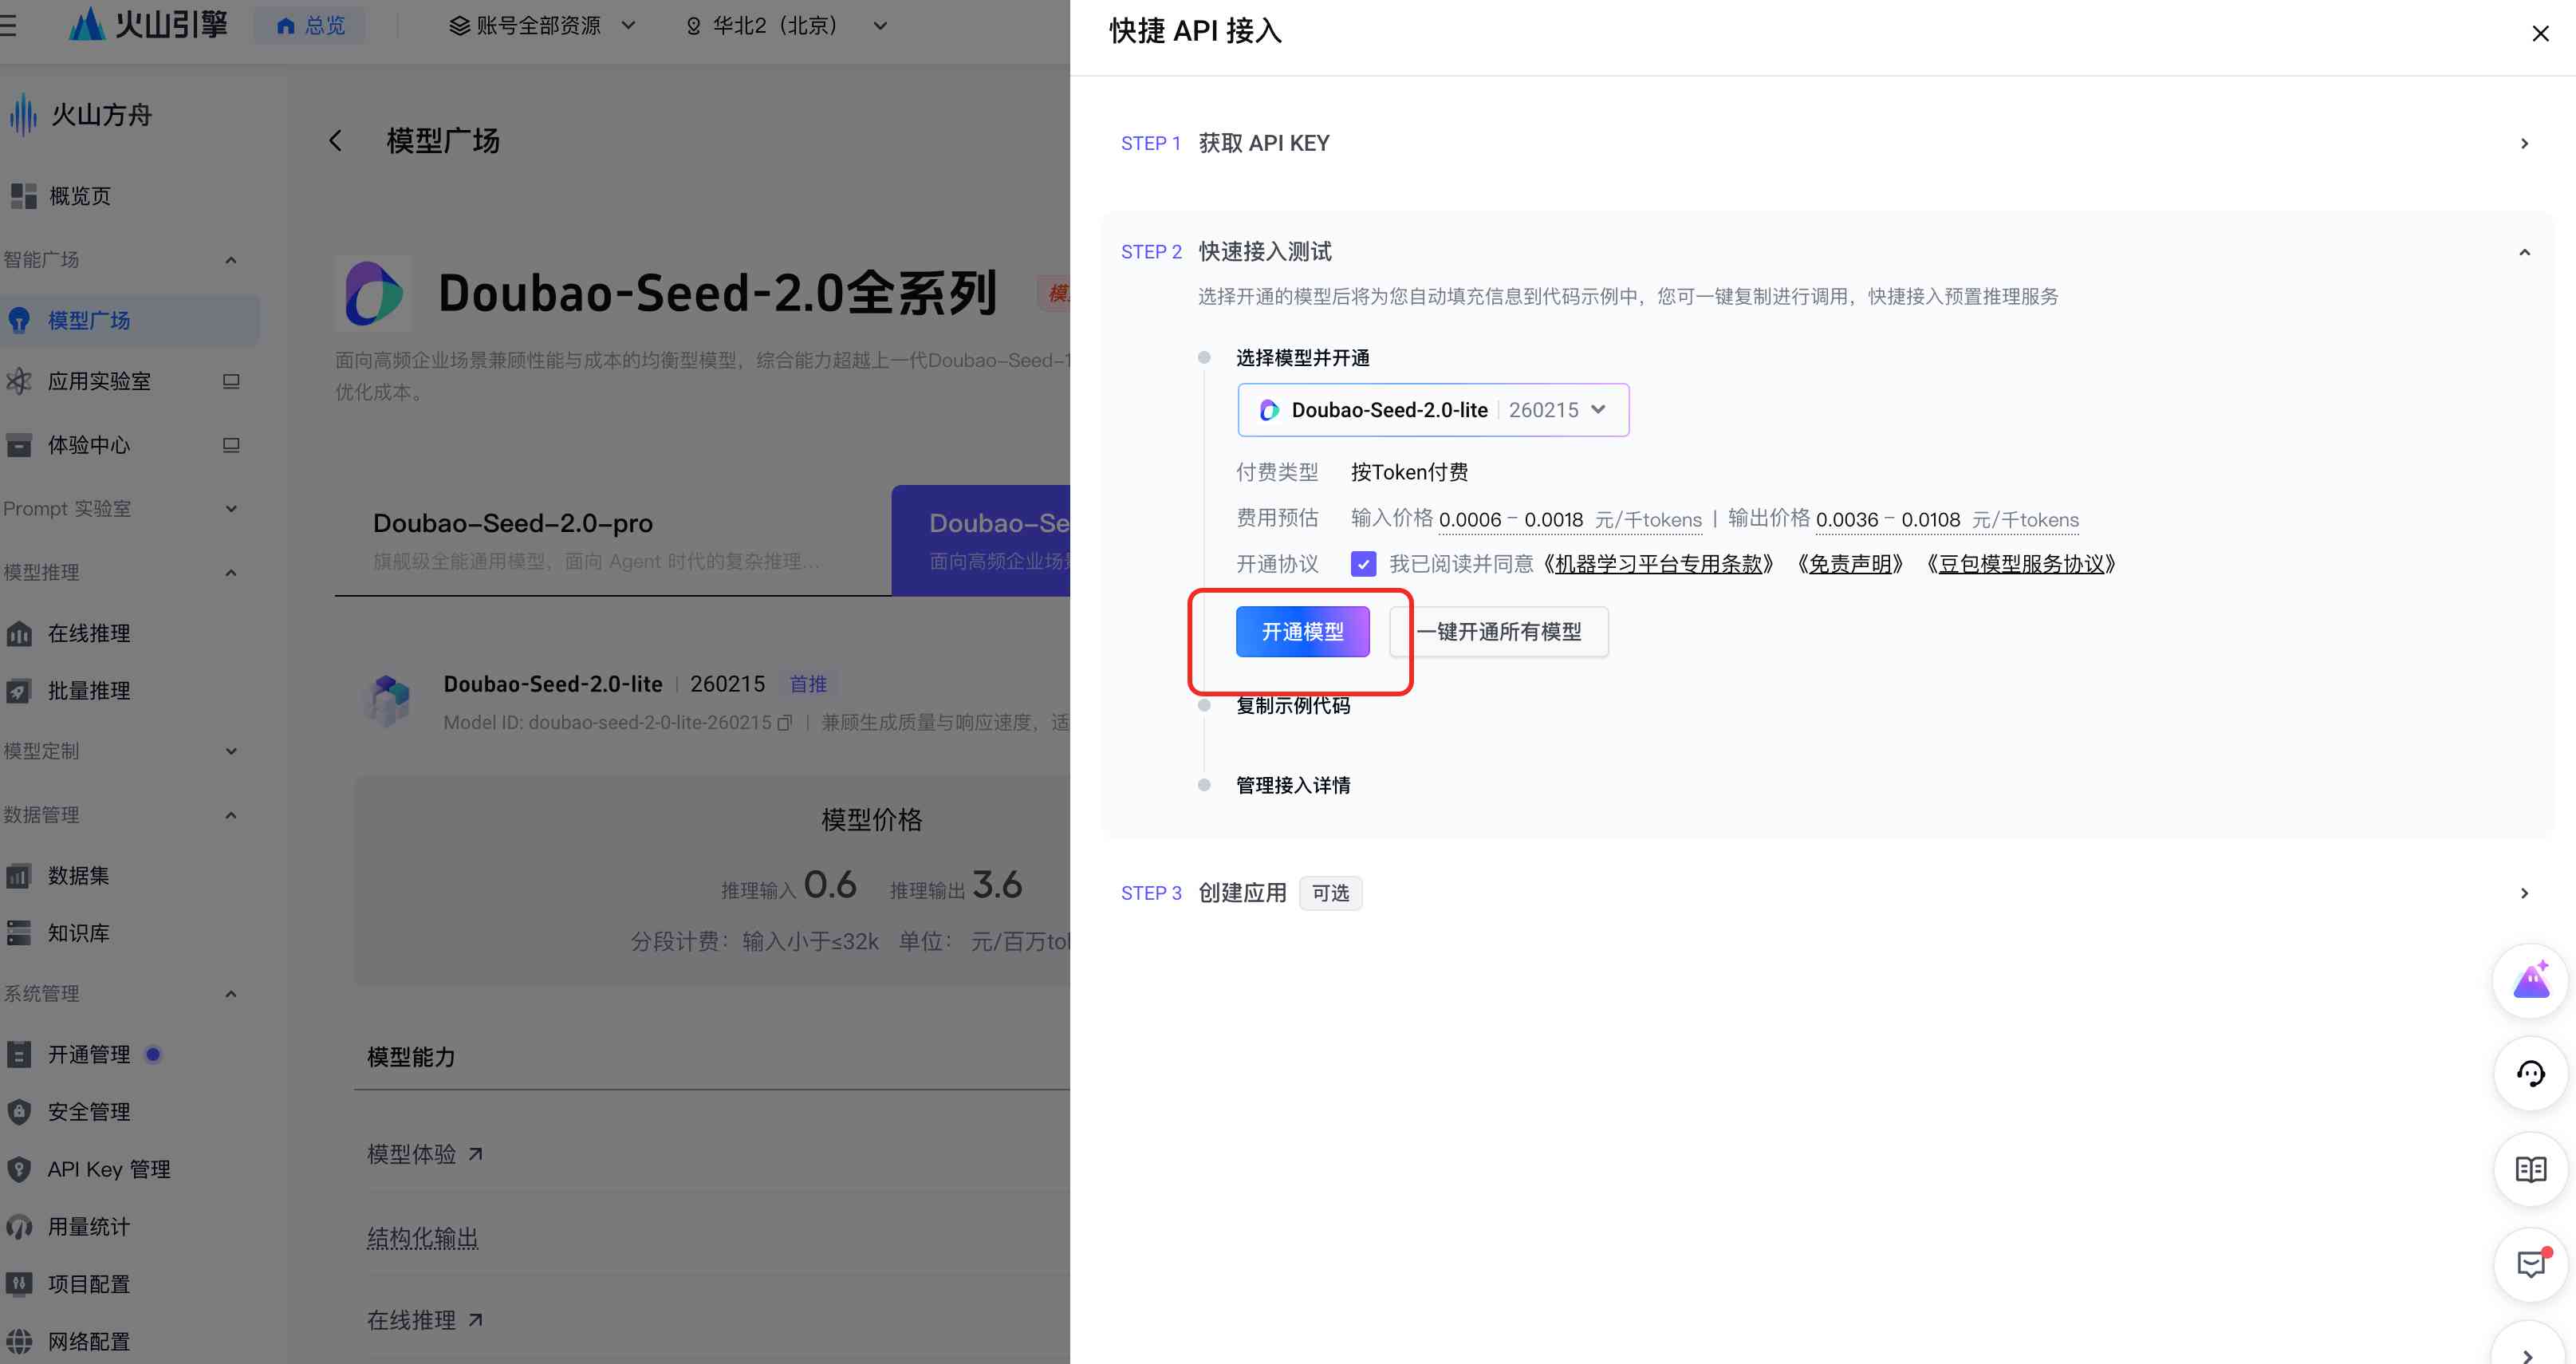The image size is (2576, 1364).
Task: Expand Prompt 实验室 sidebar group
Action: tap(231, 509)
